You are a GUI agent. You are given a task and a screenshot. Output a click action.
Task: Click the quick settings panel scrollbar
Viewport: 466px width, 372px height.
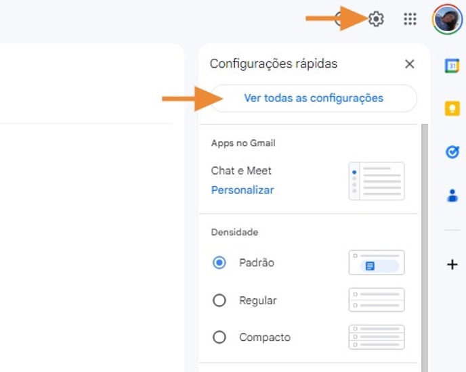click(425, 237)
